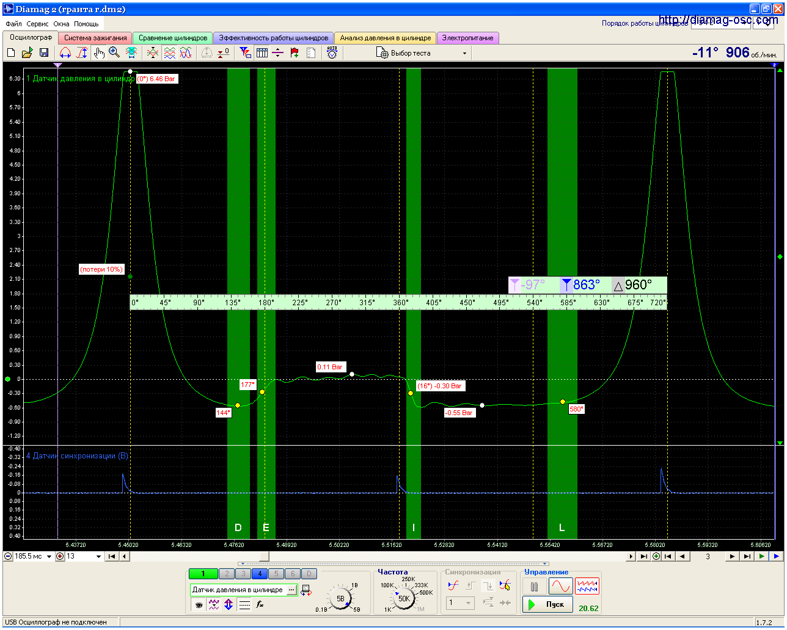This screenshot has width=787, height=630.
Task: Toggle channel visibility eye icon
Action: 198,604
